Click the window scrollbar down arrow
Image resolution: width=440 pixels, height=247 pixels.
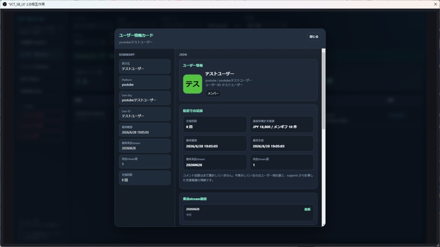click(x=324, y=225)
